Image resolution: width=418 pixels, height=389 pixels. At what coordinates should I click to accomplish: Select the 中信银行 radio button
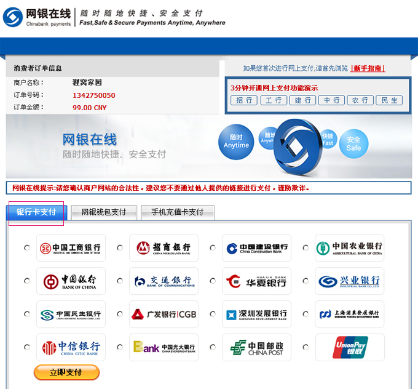click(27, 347)
